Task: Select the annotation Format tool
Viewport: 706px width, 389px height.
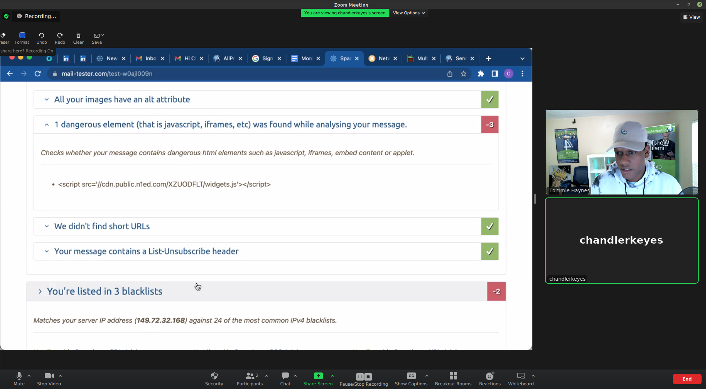Action: (22, 38)
